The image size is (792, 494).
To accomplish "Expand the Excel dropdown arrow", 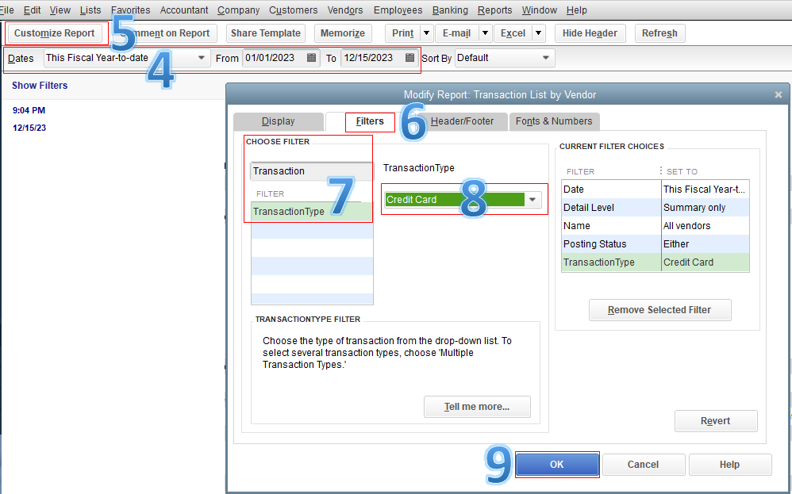I will (538, 33).
